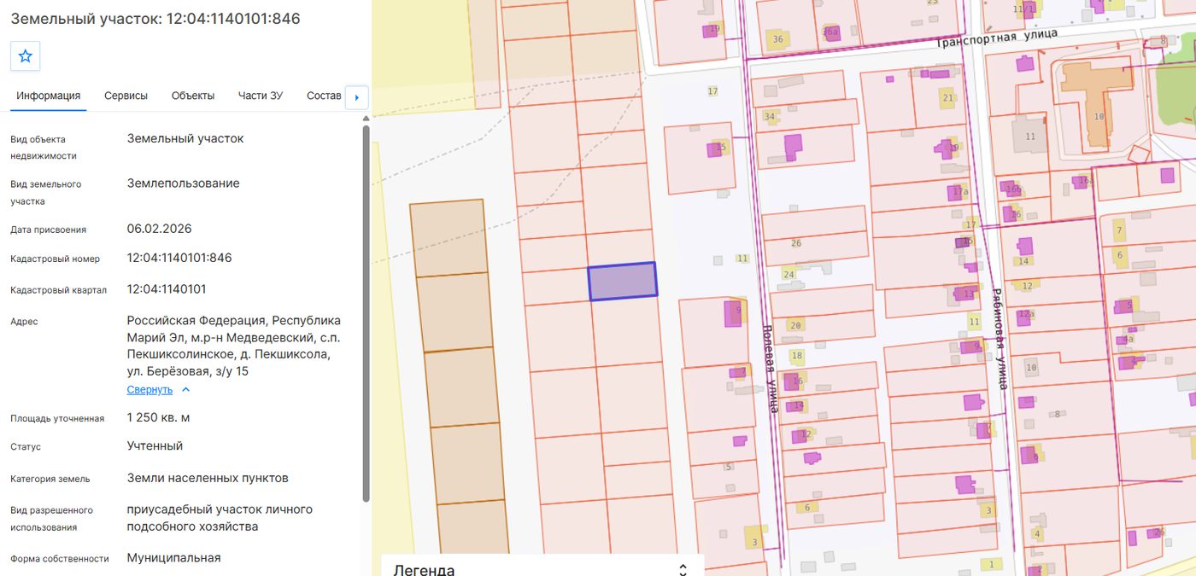The width and height of the screenshot is (1196, 576).
Task: Click the purple building on parcel 25
Action: pos(714,150)
